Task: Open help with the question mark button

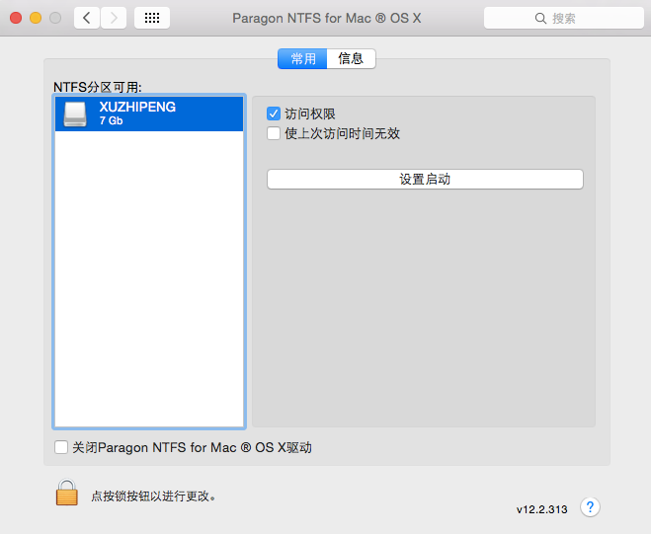Action: [x=590, y=507]
